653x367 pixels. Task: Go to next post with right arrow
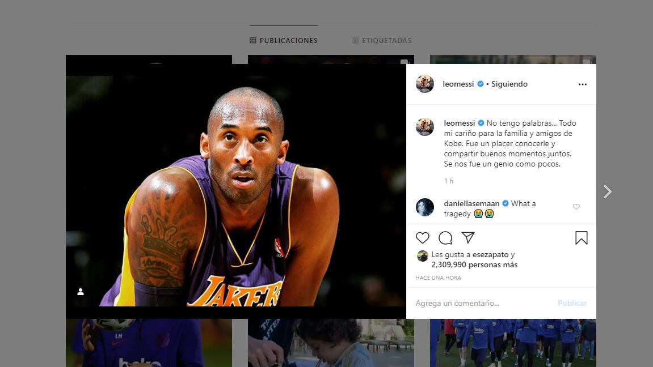click(608, 192)
